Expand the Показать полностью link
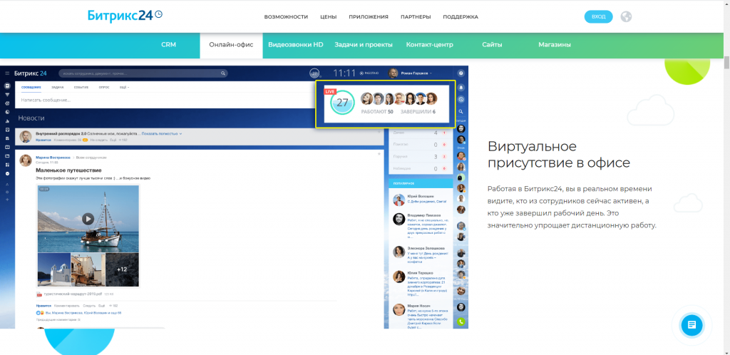Viewport: 730px width, 355px height. coord(162,133)
